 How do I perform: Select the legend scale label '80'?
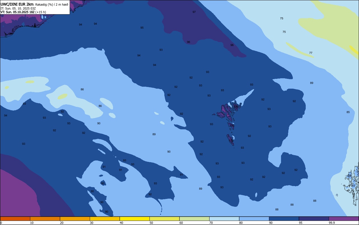[x=241, y=223]
